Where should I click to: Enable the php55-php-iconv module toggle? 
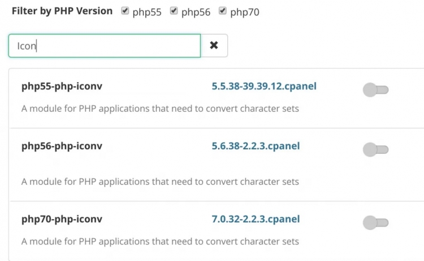(x=375, y=89)
